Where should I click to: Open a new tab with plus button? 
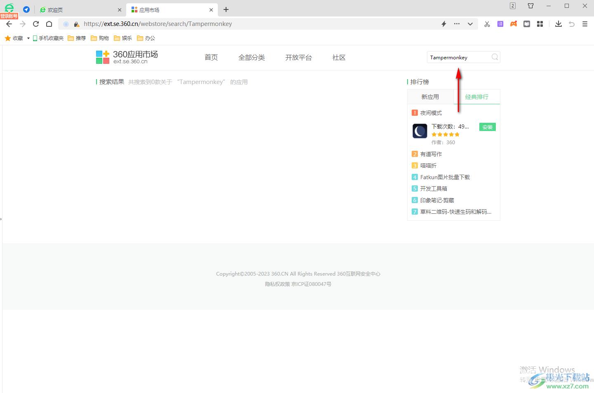point(226,9)
